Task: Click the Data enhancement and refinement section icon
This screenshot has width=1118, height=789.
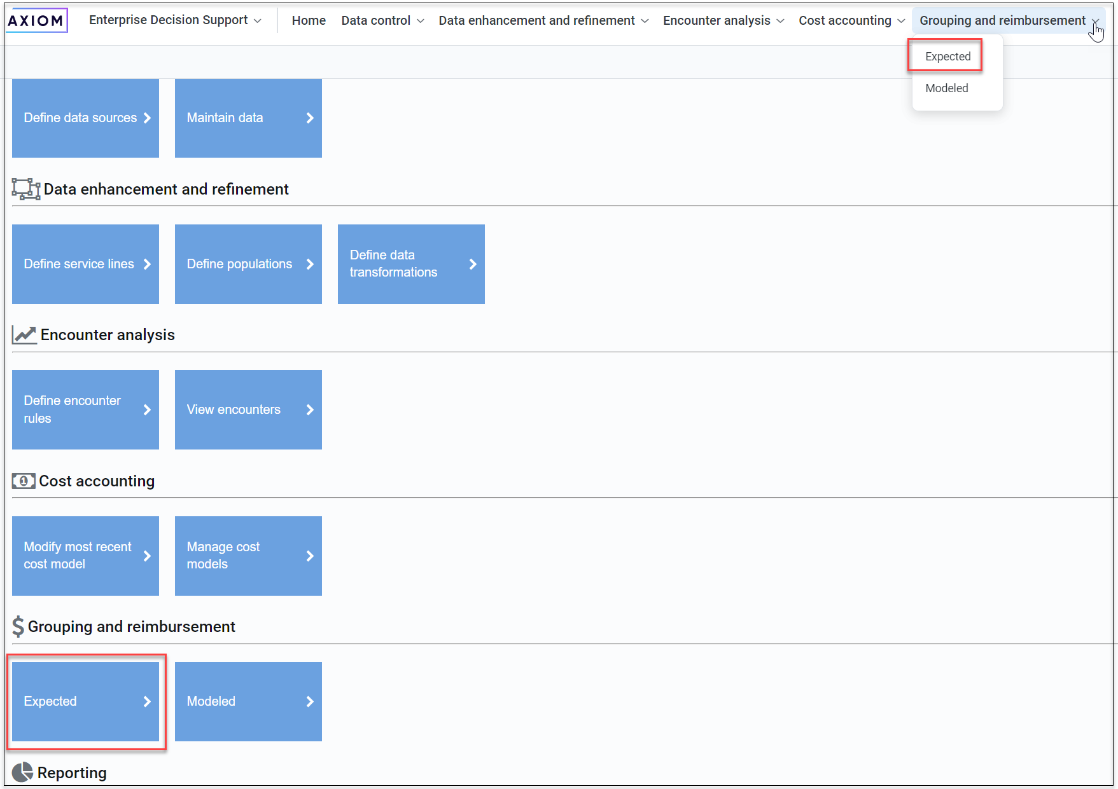Action: 26,189
